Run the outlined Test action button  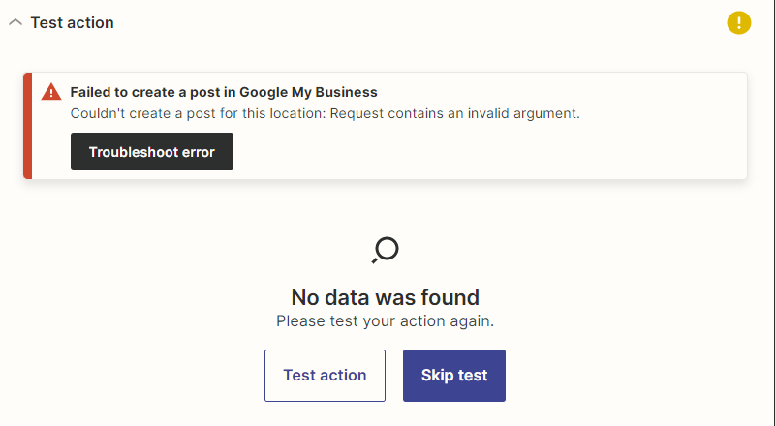tap(325, 376)
